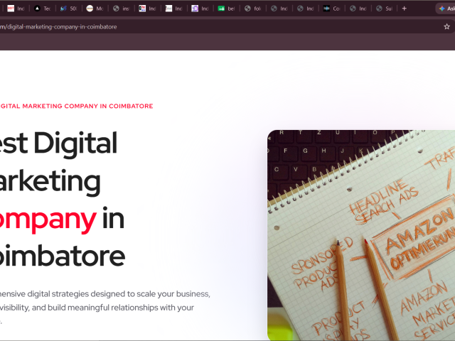The height and width of the screenshot is (341, 455).
Task: Click the notebook and keyboard hero image
Action: pos(361,235)
